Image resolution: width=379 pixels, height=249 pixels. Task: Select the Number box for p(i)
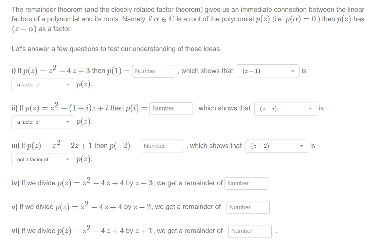[x=171, y=108]
